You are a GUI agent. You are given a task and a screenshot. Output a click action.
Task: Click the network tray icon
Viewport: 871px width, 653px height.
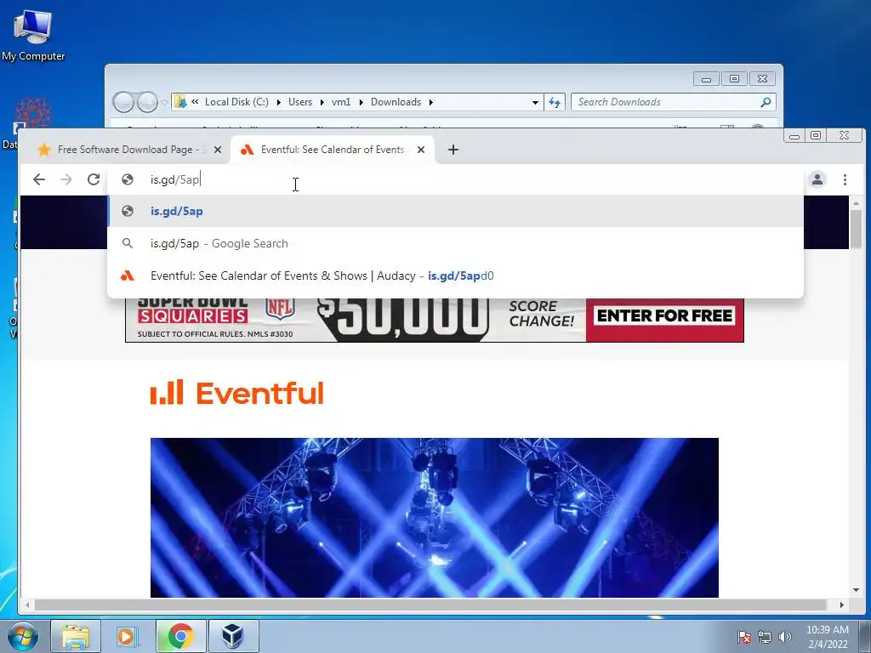click(x=765, y=637)
